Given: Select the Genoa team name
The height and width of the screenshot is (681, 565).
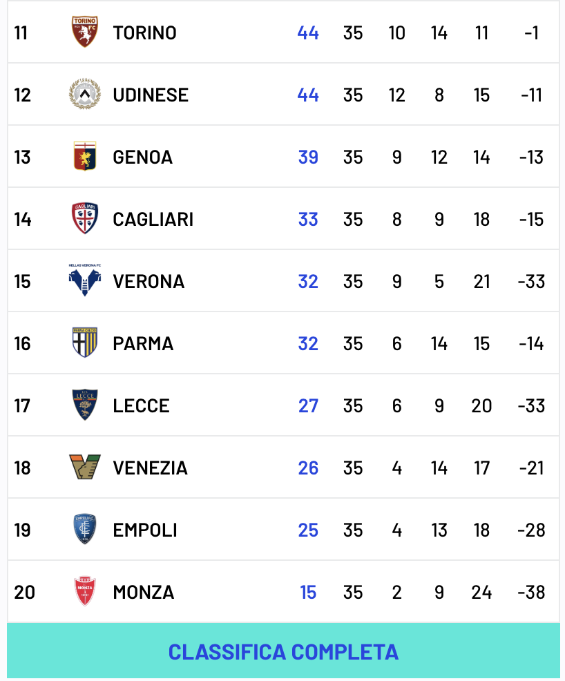Looking at the screenshot, I should tap(143, 157).
